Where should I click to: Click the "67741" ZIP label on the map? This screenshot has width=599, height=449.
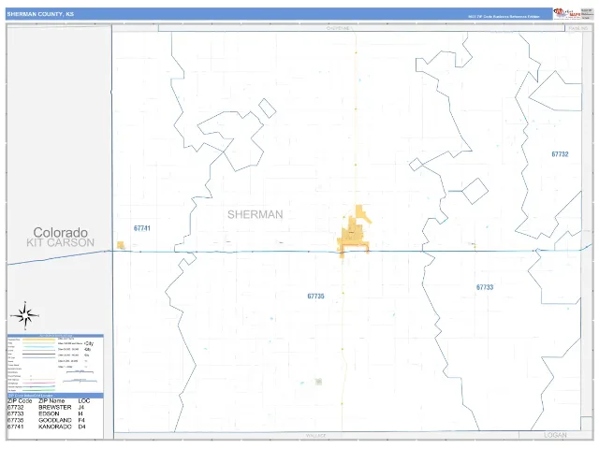click(x=142, y=228)
